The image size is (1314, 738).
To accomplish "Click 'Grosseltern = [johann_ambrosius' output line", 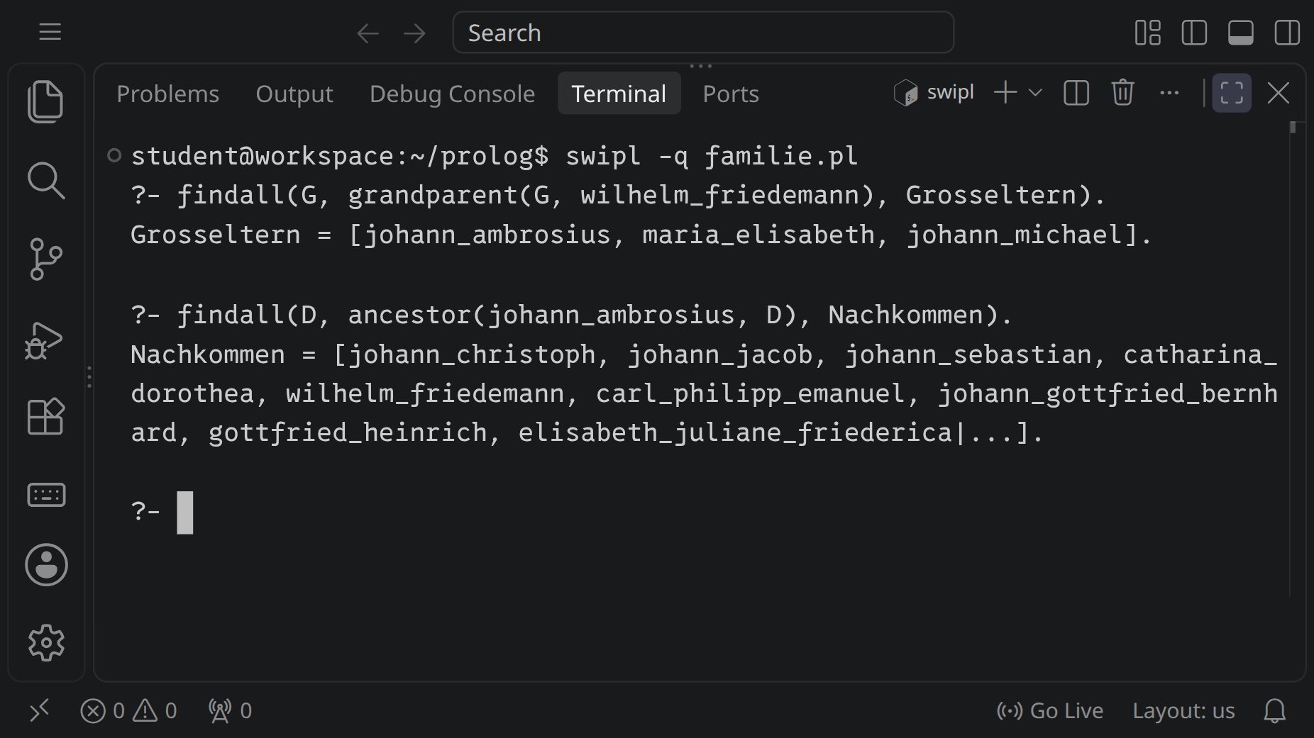I will tap(641, 235).
